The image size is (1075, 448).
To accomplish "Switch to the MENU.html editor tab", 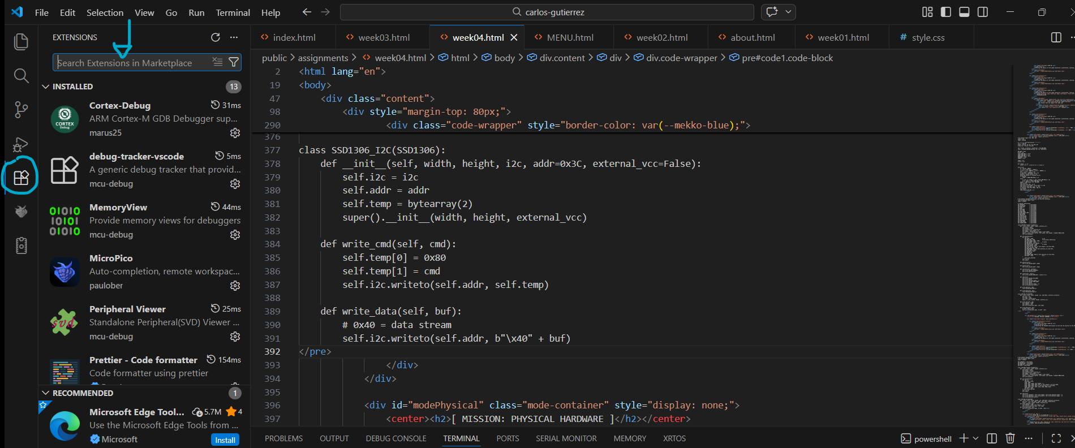I will (569, 37).
